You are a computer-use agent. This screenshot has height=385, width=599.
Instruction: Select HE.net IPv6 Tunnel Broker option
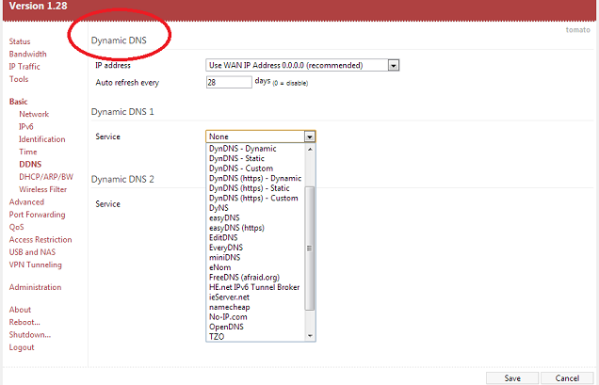(255, 287)
